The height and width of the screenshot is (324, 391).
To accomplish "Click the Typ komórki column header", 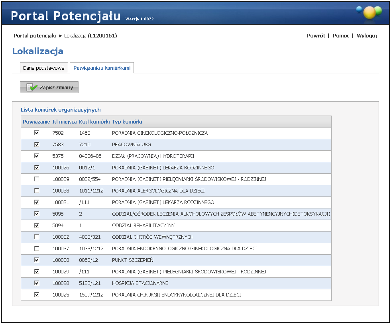I will 127,122.
